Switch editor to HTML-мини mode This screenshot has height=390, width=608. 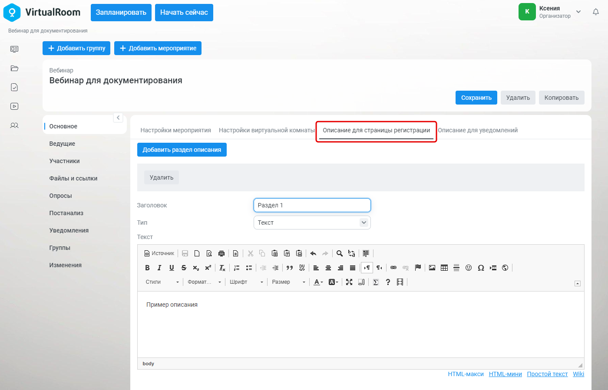[x=506, y=374]
